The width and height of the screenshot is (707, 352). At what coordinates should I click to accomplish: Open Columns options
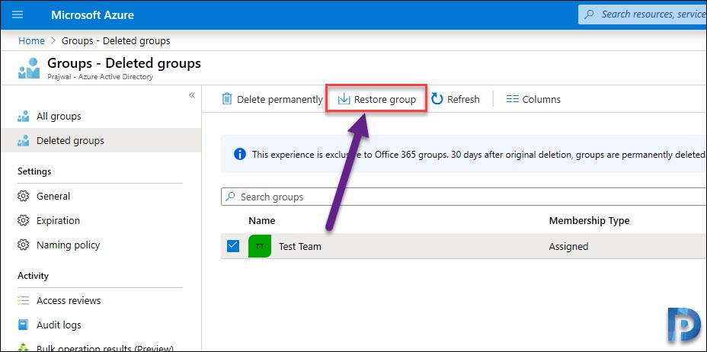tap(533, 99)
